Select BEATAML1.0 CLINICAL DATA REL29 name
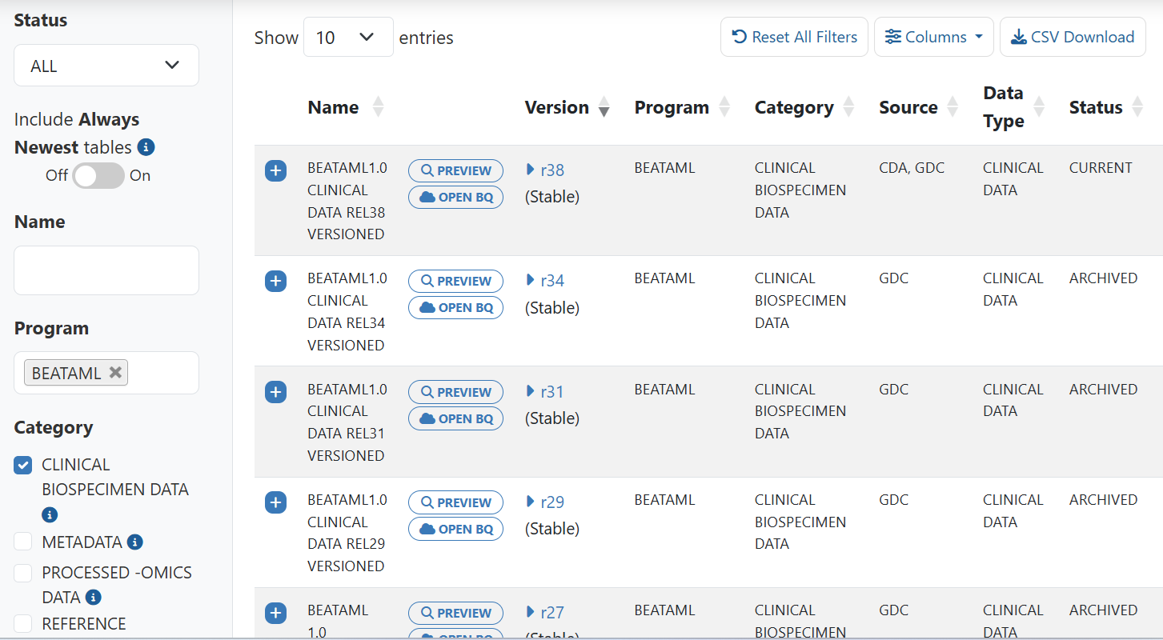The image size is (1163, 640). (x=347, y=533)
